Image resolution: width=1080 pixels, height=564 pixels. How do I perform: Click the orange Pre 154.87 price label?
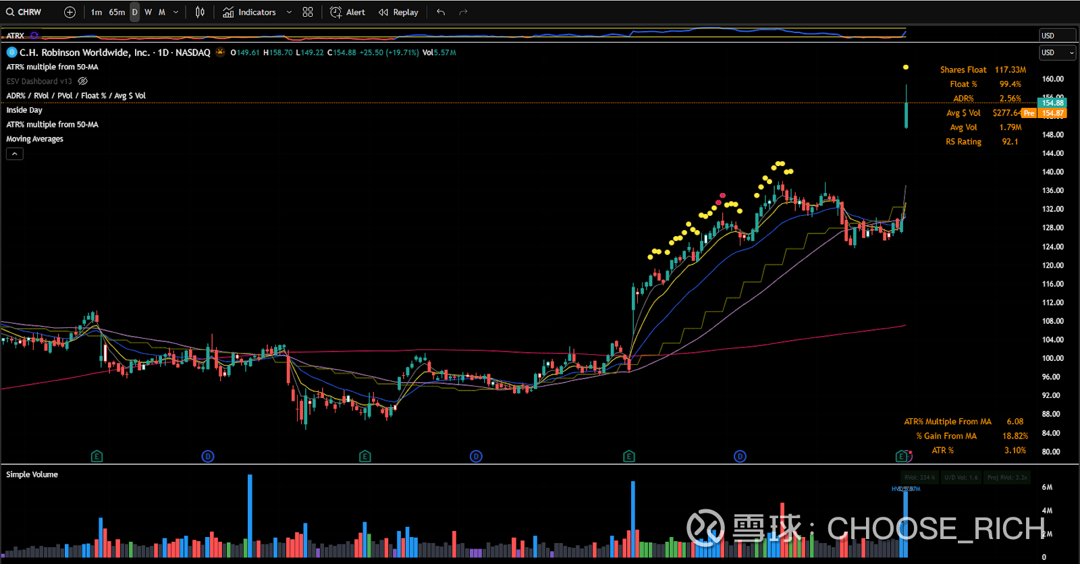point(1044,113)
